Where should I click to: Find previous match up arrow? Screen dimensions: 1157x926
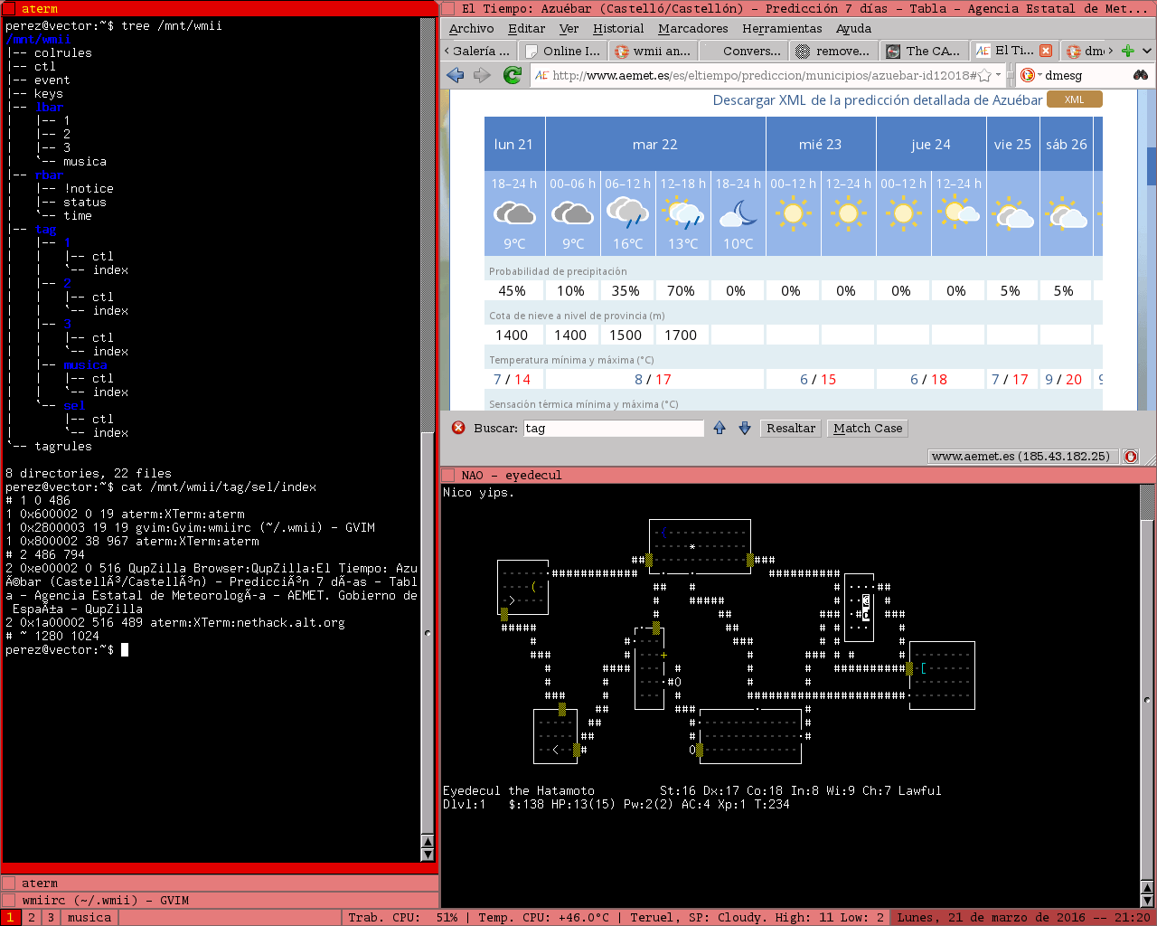click(720, 428)
